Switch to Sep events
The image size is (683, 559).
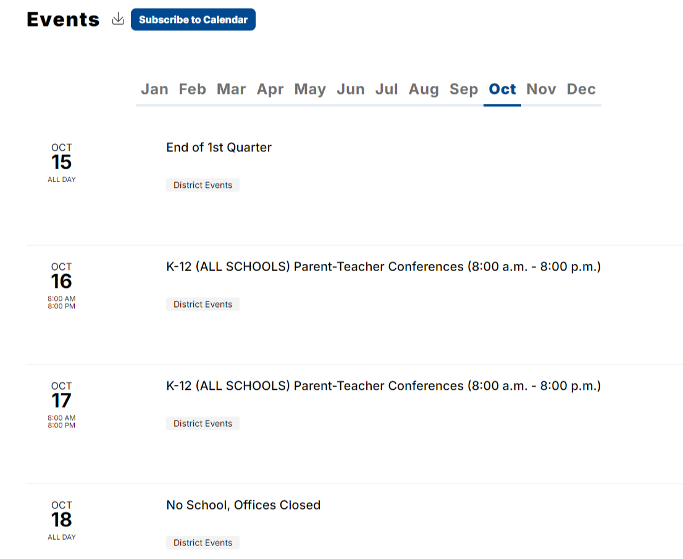click(x=464, y=90)
